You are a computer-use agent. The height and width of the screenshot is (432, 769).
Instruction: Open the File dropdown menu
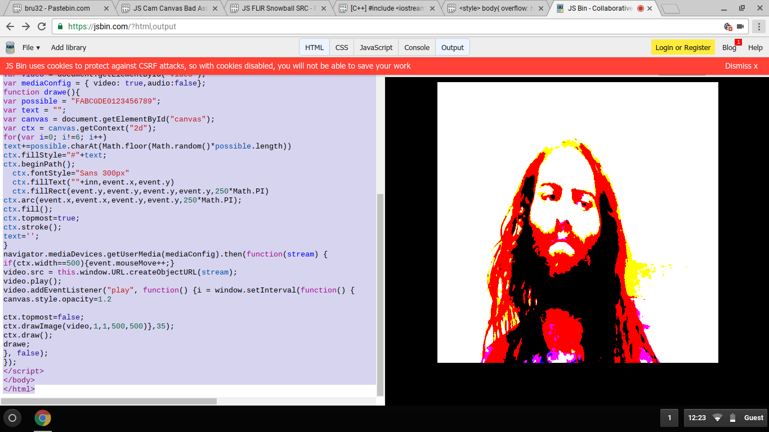31,47
